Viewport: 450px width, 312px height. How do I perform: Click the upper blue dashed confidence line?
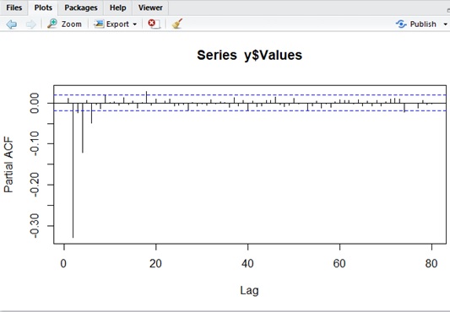250,94
